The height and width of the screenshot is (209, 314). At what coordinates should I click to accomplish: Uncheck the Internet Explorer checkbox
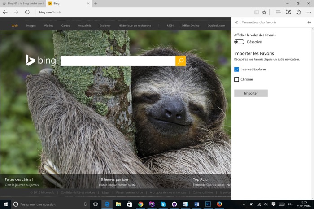click(236, 70)
